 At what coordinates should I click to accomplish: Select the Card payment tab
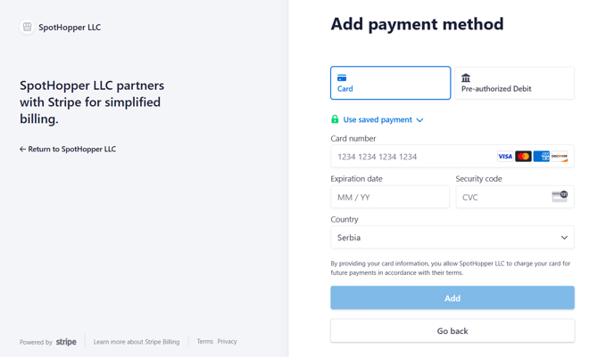coord(390,83)
